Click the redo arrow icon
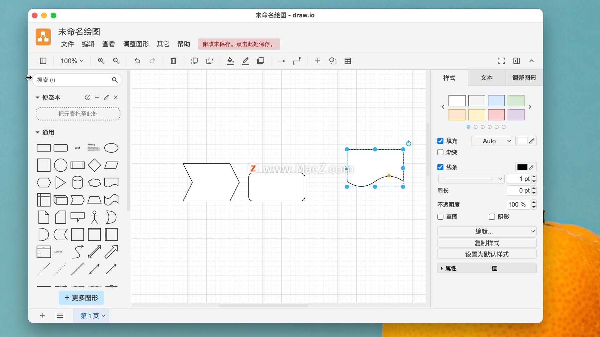The image size is (600, 337). pyautogui.click(x=152, y=61)
